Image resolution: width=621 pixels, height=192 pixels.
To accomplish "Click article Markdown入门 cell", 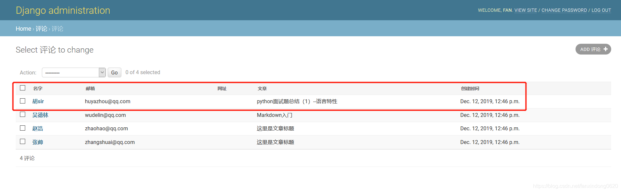I will tap(275, 115).
